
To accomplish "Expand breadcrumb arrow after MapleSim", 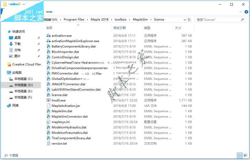I will tap(151, 20).
